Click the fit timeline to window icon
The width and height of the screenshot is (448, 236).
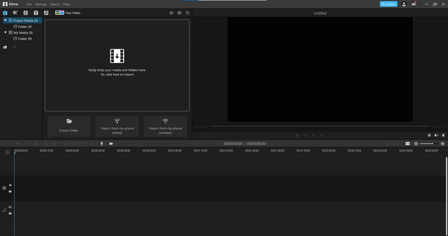[408, 144]
